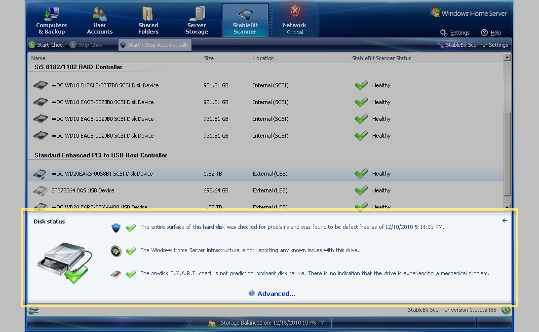Click Healthy checkmark for ST375064 drive
Screen dimensions: 539x332
361,190
